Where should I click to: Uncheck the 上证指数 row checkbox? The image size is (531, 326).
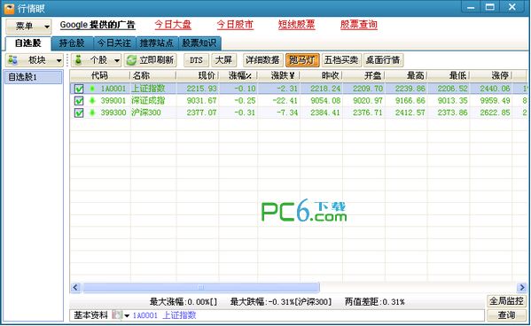coord(79,89)
